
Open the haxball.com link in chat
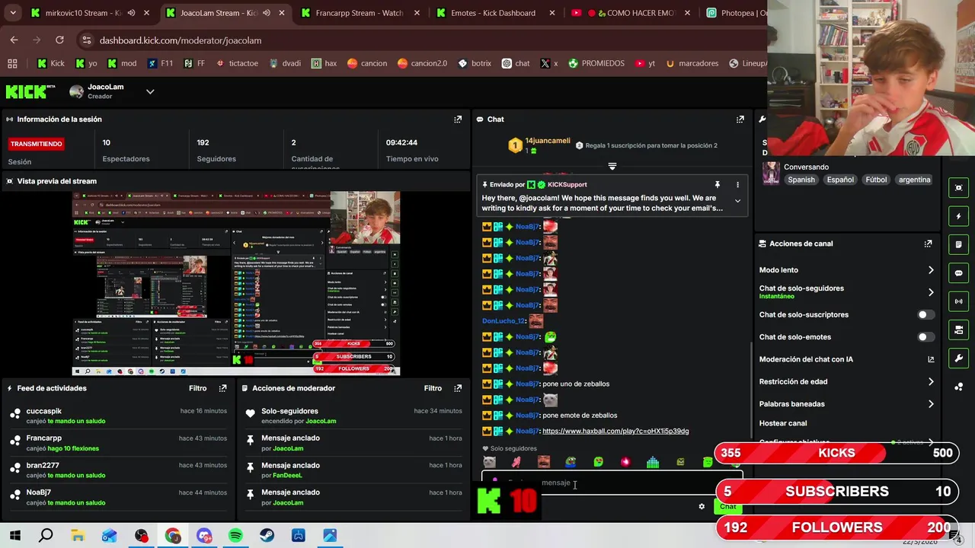click(615, 432)
